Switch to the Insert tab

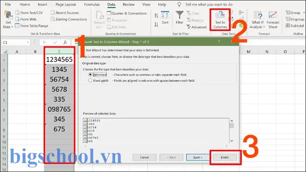coord(42,4)
